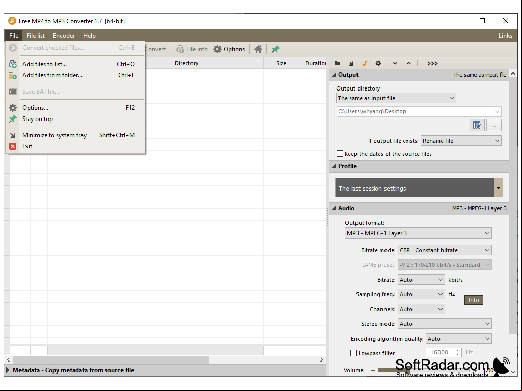
Task: Open the Bitrate Auto dropdown
Action: (x=421, y=280)
